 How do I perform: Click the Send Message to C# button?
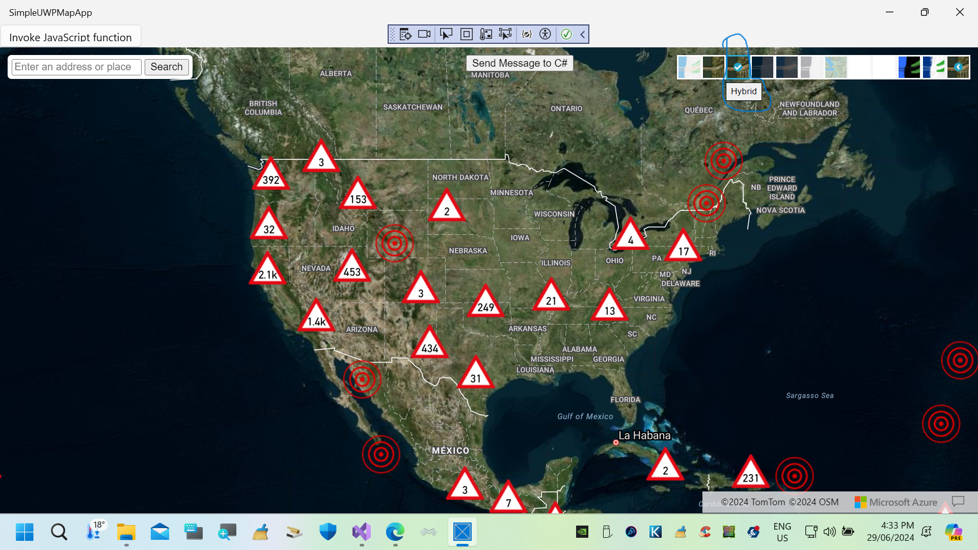coord(519,63)
